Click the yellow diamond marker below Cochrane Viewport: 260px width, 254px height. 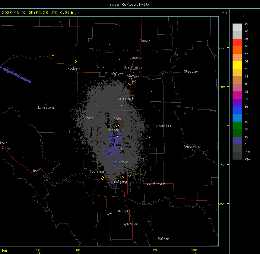[103, 178]
